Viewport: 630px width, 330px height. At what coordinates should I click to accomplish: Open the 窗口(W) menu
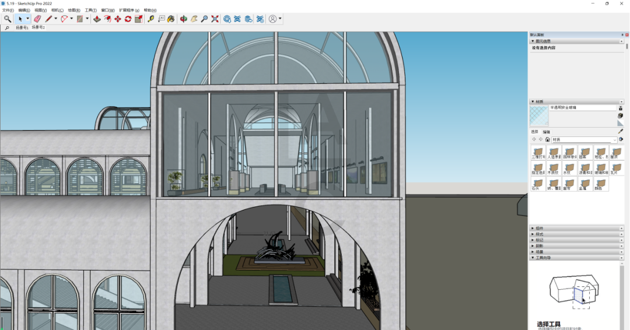(x=108, y=10)
